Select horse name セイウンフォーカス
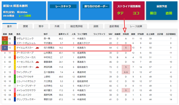 [26, 57]
